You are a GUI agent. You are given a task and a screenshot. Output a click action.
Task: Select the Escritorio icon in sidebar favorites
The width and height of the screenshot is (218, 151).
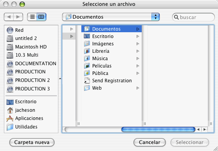[10, 102]
